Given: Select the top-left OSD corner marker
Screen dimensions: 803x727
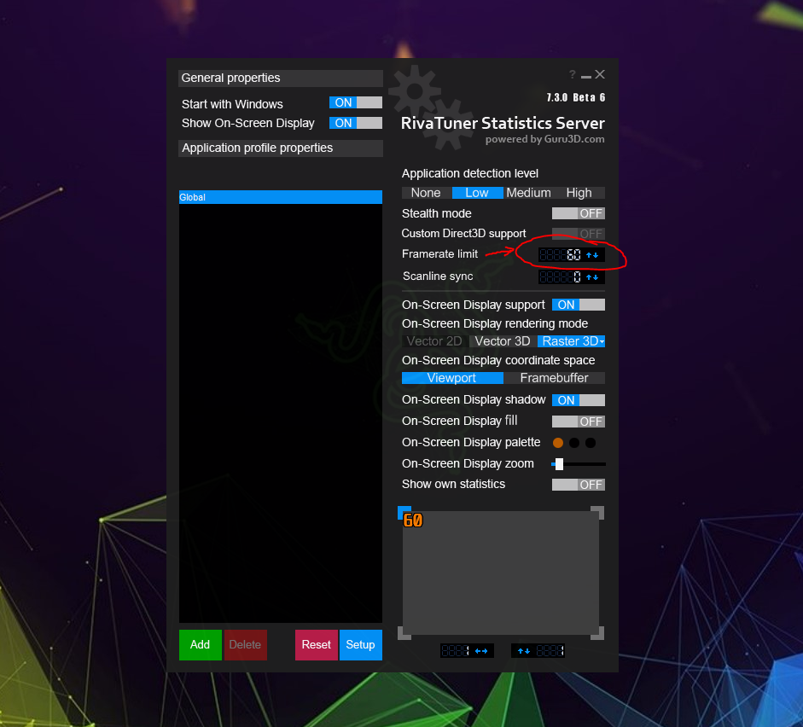Looking at the screenshot, I should pyautogui.click(x=404, y=513).
